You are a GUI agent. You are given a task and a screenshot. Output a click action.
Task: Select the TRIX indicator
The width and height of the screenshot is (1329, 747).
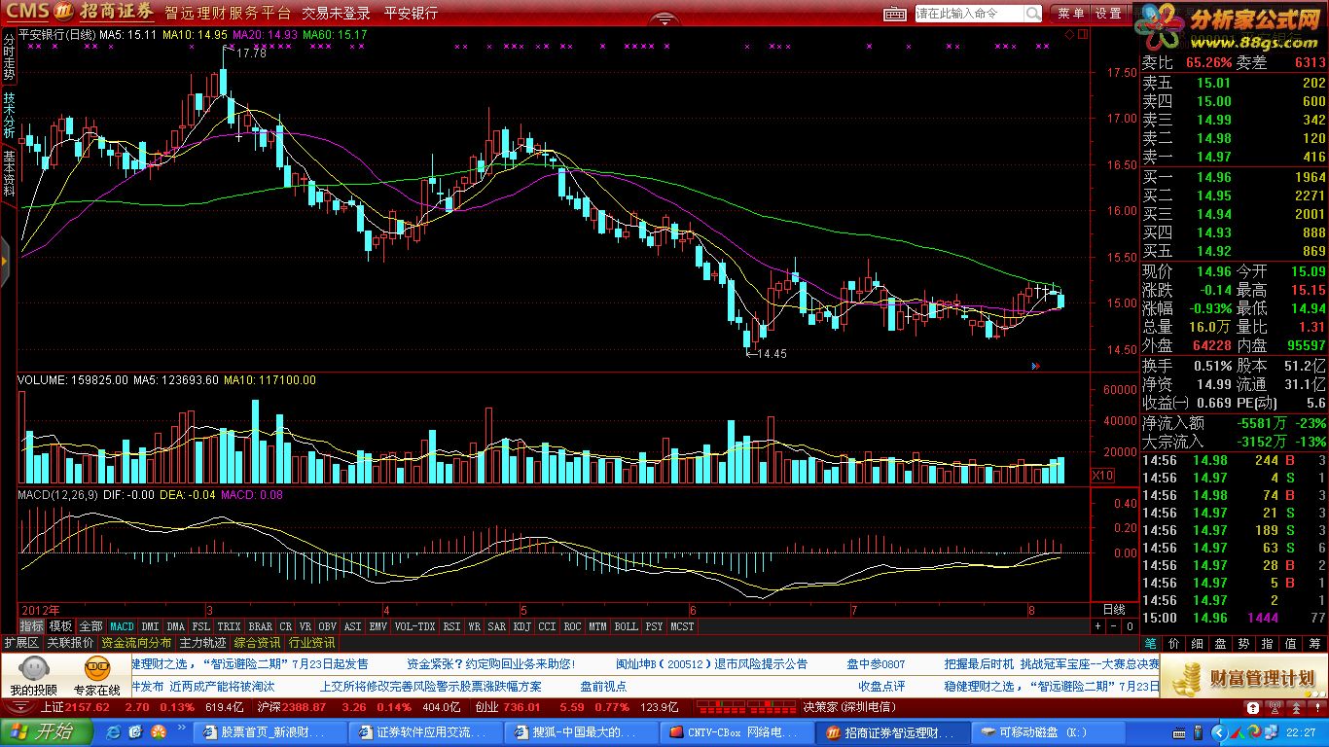pyautogui.click(x=229, y=626)
